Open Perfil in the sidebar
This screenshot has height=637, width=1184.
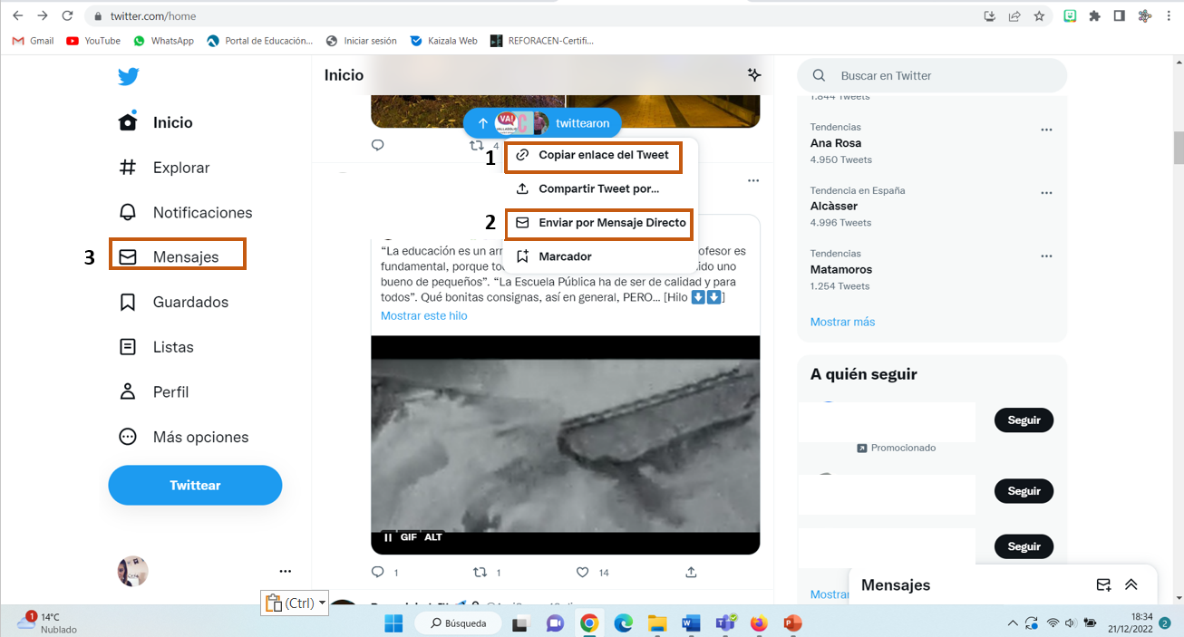[x=154, y=392]
